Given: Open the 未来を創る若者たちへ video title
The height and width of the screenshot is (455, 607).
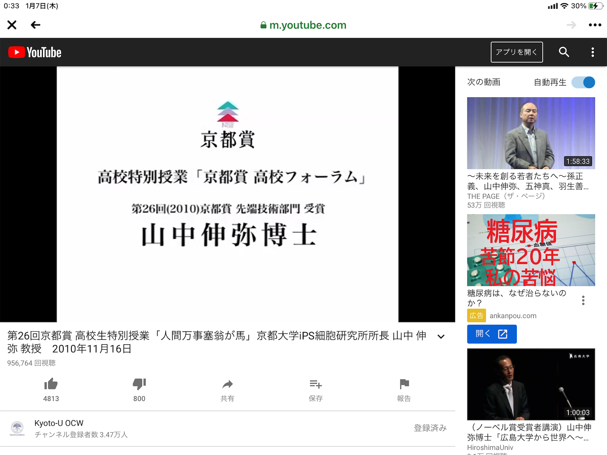Looking at the screenshot, I should coord(528,181).
